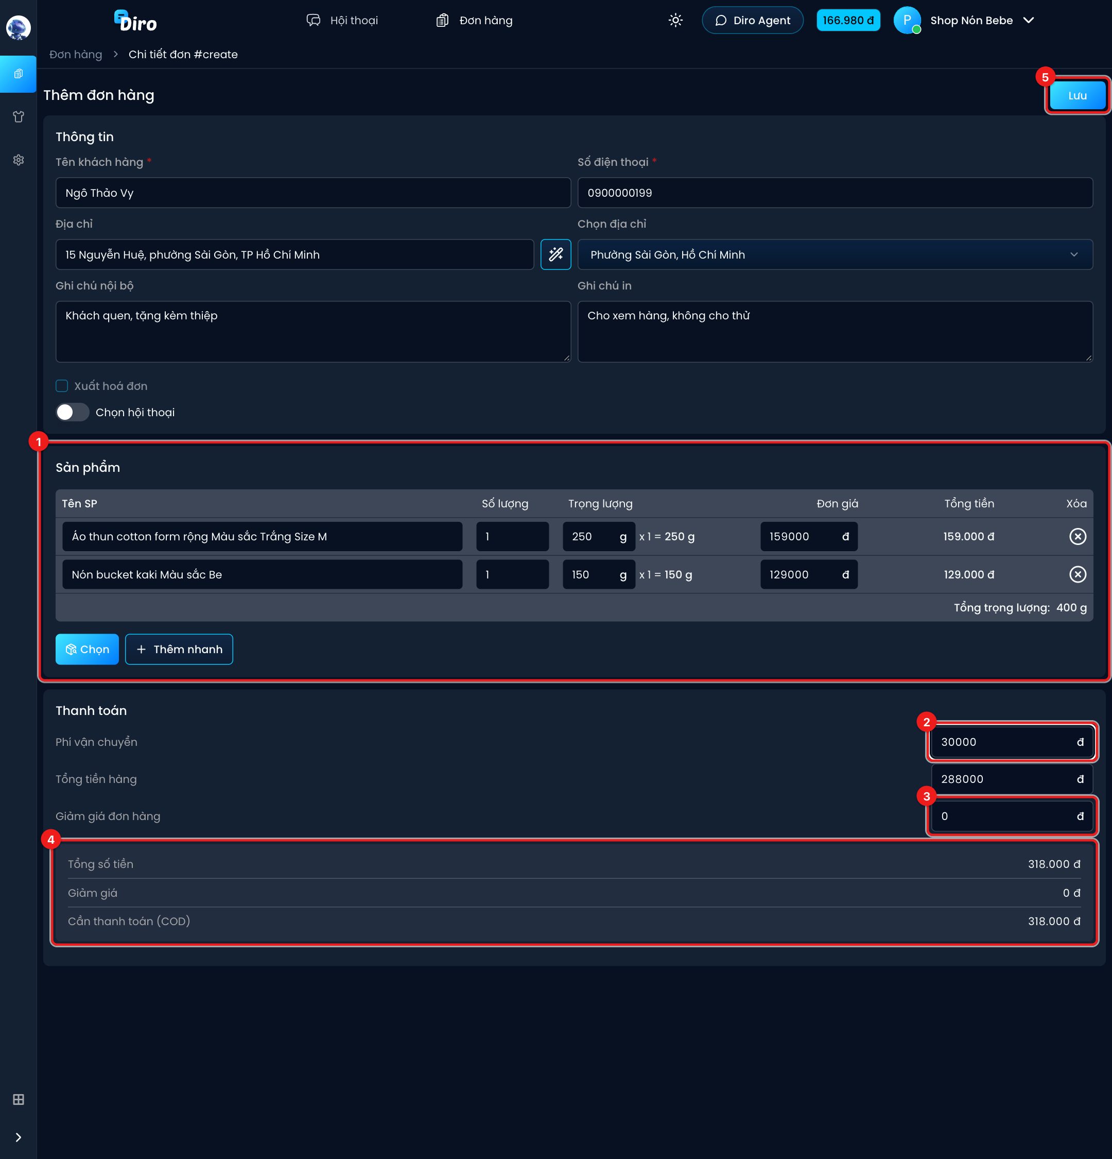Click the 250 g weight field
The height and width of the screenshot is (1159, 1112).
(599, 536)
